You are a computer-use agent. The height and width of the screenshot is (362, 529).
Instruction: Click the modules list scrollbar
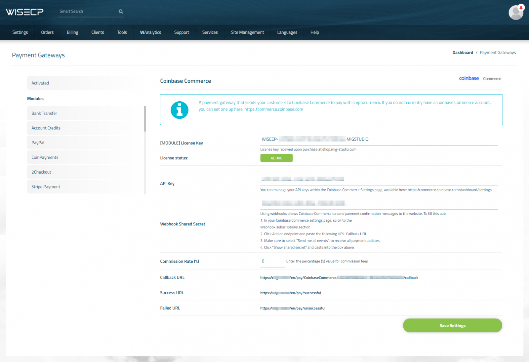pyautogui.click(x=145, y=119)
